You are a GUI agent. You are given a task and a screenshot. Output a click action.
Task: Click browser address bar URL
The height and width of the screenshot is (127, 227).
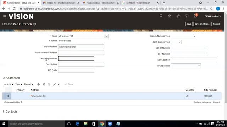point(116,8)
